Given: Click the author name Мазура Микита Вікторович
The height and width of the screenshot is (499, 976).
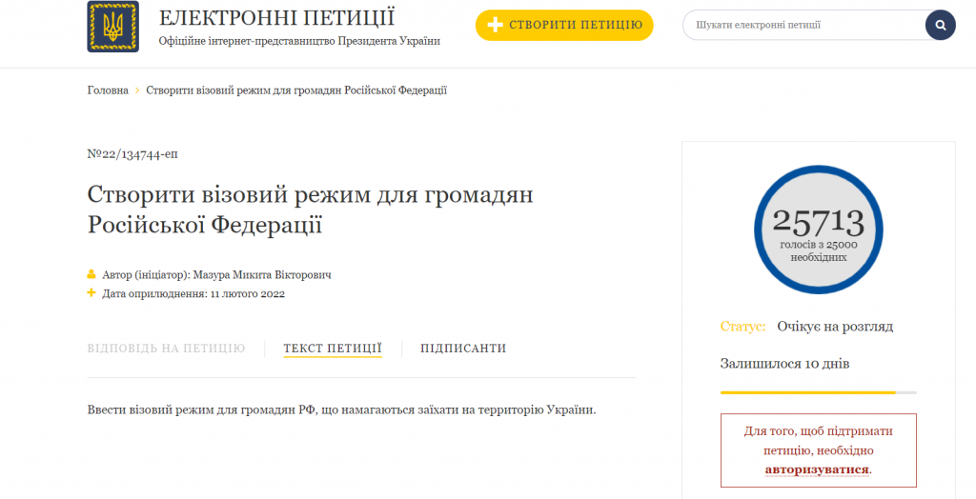Looking at the screenshot, I should pos(262,274).
